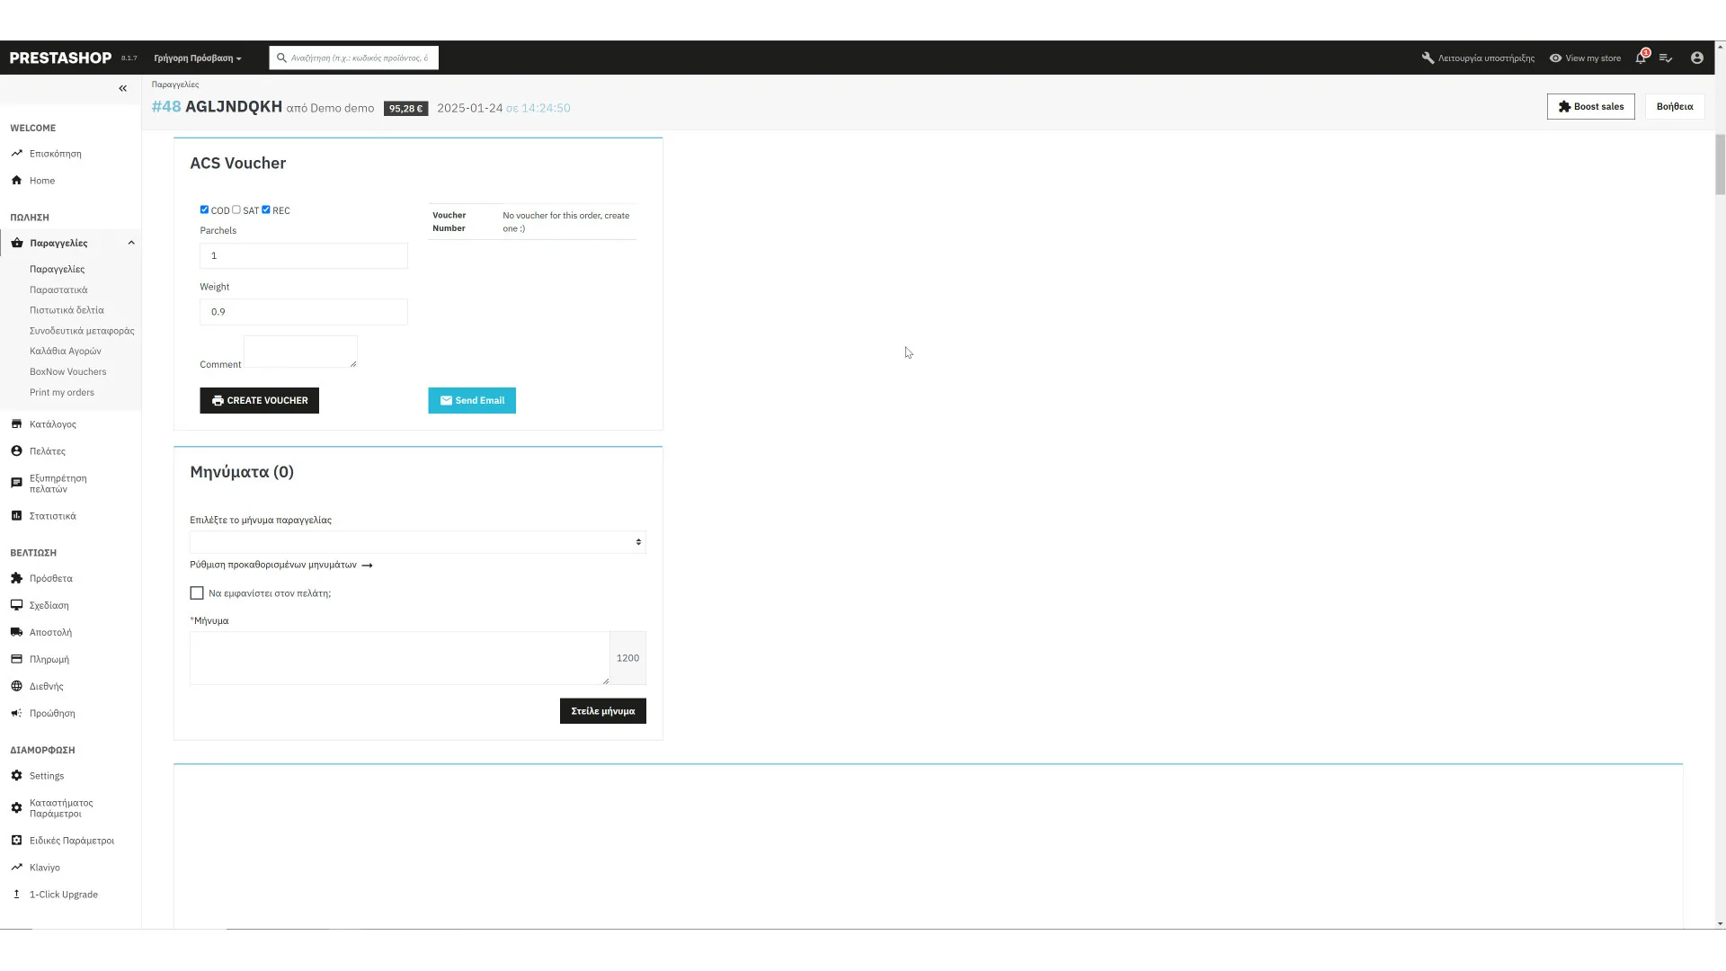Uncheck the COD checkbox
Screen dimensions: 1726x971
click(x=204, y=209)
